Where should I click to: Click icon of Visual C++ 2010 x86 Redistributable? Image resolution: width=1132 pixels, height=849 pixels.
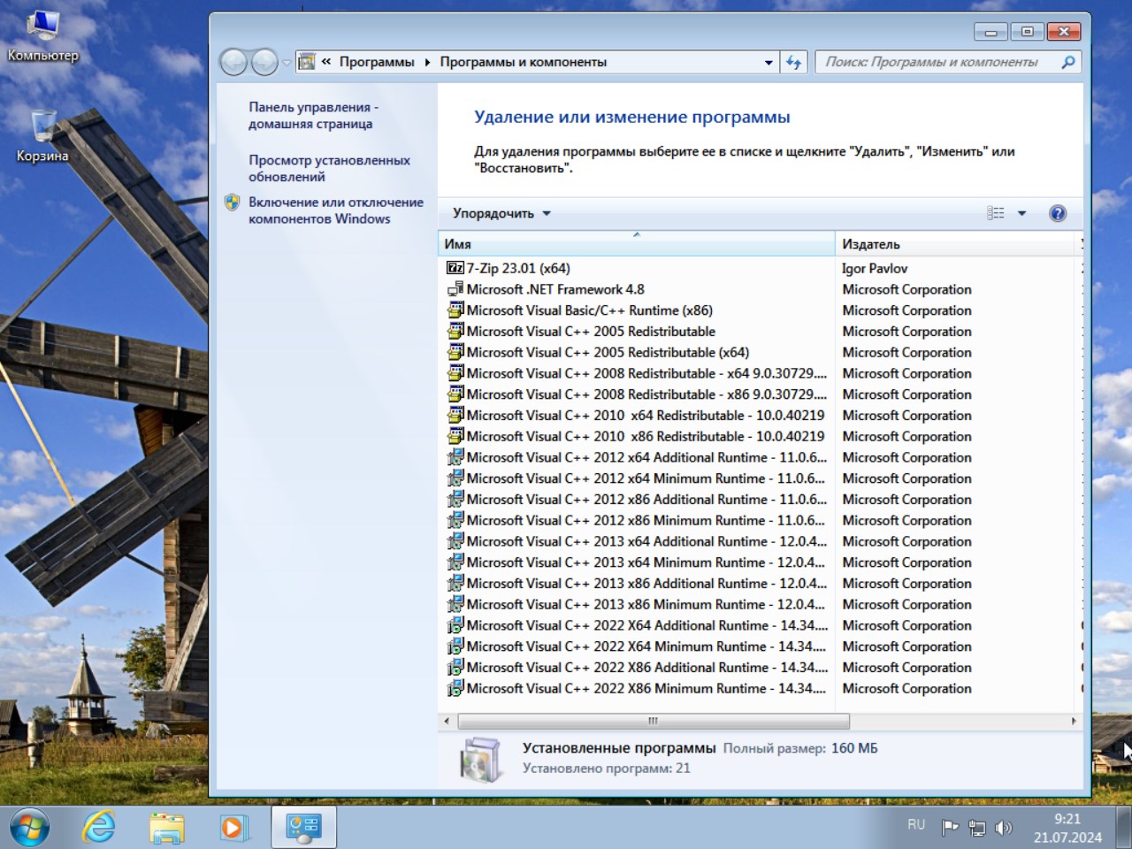tap(455, 436)
